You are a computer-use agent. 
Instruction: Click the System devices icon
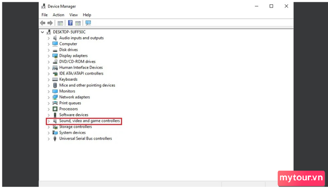pyautogui.click(x=55, y=133)
